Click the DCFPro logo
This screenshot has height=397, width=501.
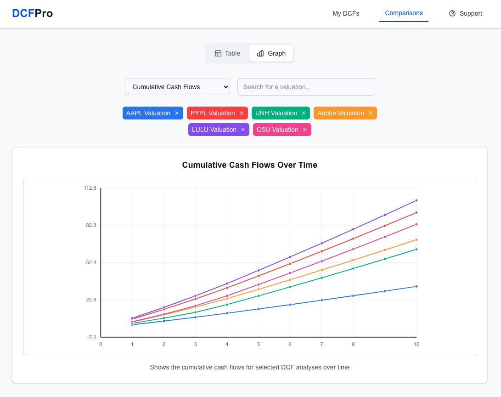point(33,13)
